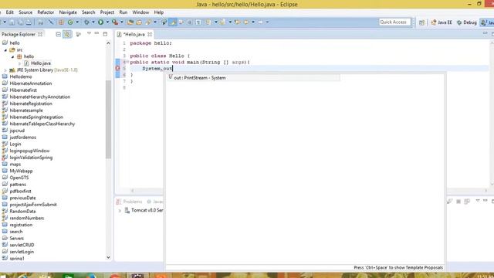Click into the Quick Access field
The image size is (494, 278).
[x=394, y=22]
